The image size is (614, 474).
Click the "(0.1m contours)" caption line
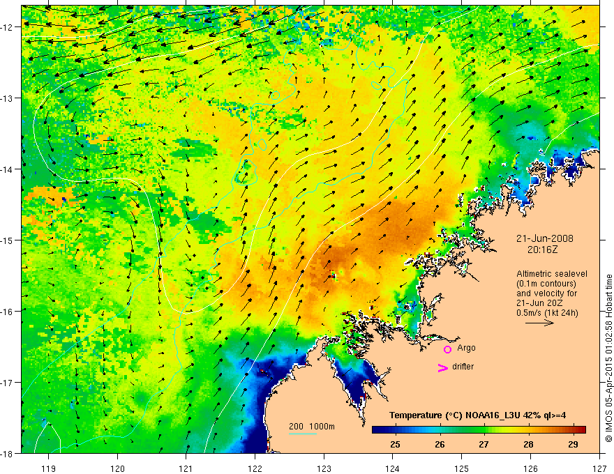[x=546, y=284]
